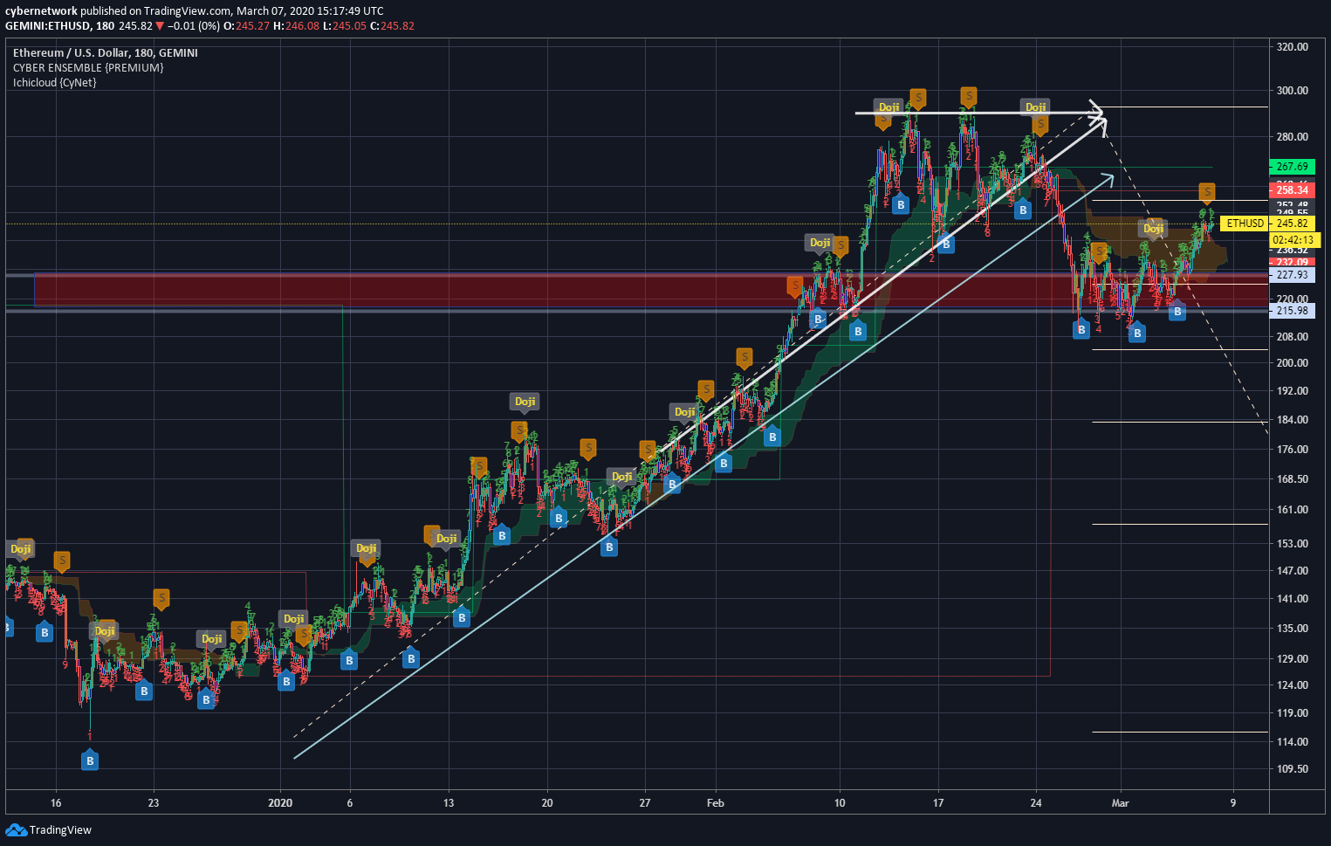The height and width of the screenshot is (846, 1331).
Task: Click the 300.00 price axis label
Action: (x=1292, y=91)
